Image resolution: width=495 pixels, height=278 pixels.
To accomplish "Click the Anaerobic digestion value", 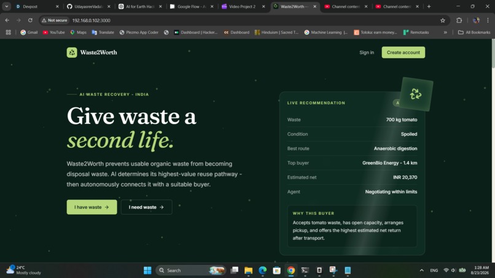I will [x=396, y=149].
